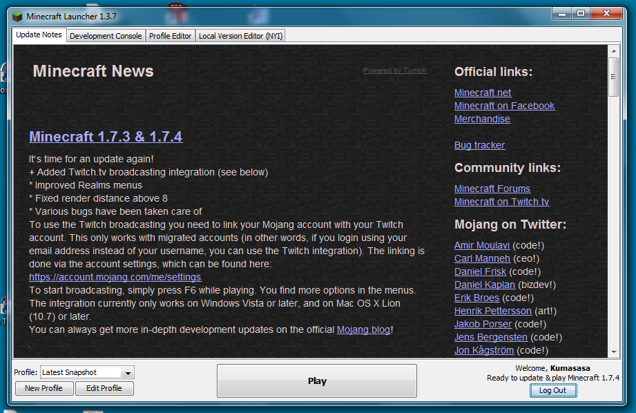Follow the account.mojang.com/me/settings link
Viewport: 636px width, 413px height.
[115, 277]
